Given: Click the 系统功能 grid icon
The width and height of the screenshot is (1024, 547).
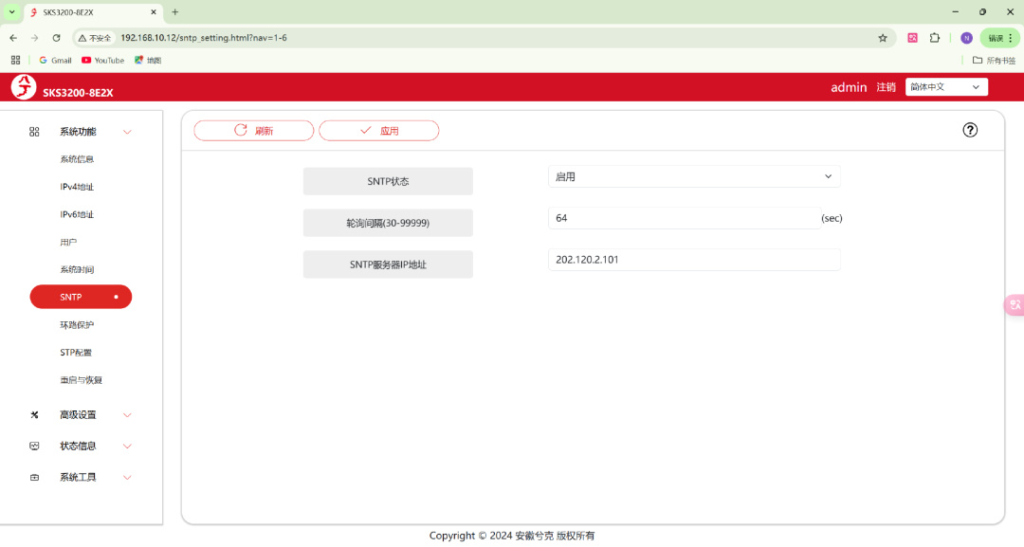Looking at the screenshot, I should point(35,132).
